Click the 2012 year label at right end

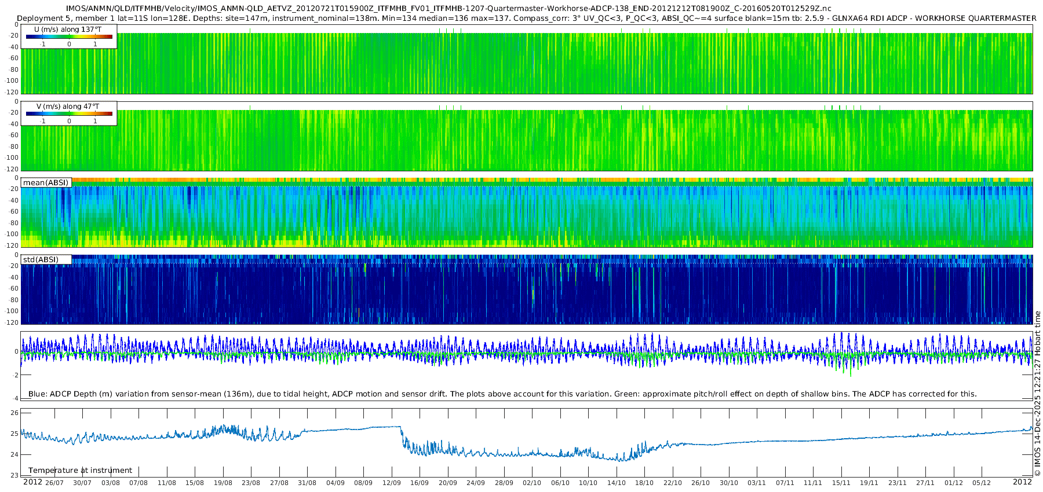pyautogui.click(x=1022, y=482)
